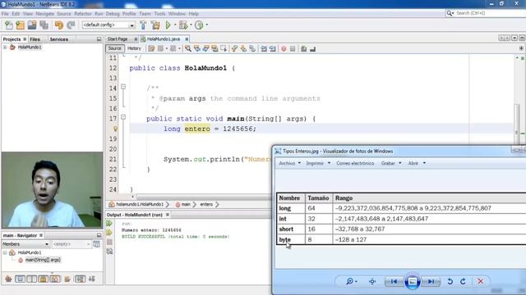Open the Members dropdown in Navigator
This screenshot has width=526, height=295.
(x=25, y=244)
